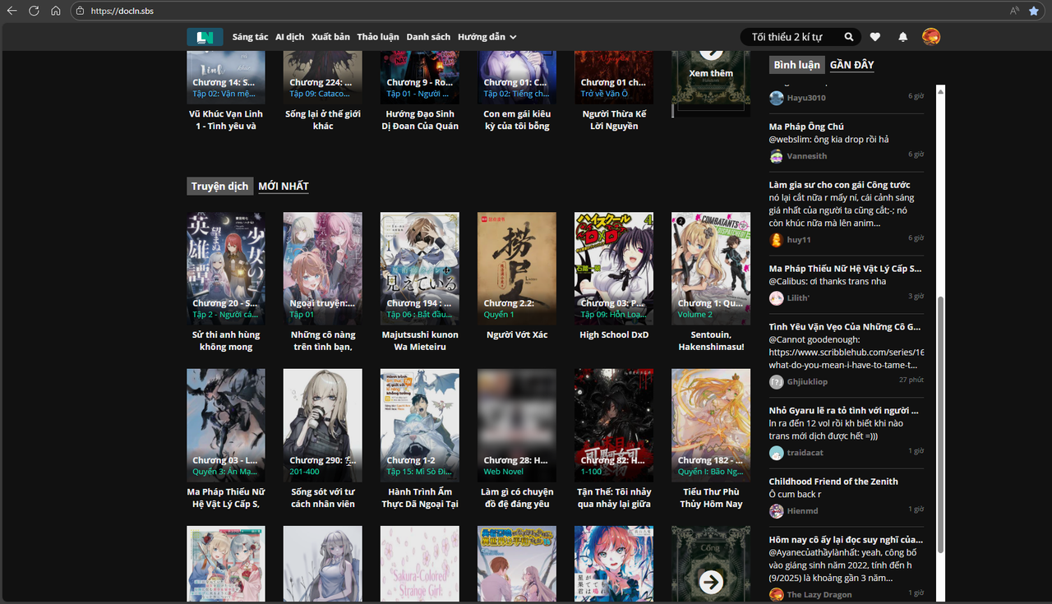Click Chương 290 chapter label

(x=322, y=460)
